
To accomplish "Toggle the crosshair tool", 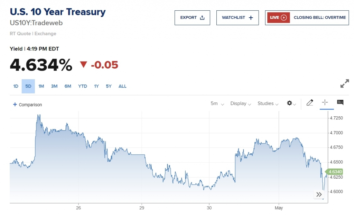I will pyautogui.click(x=325, y=102).
